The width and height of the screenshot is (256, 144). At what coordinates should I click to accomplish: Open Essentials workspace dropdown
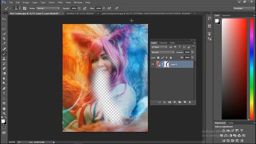point(244,8)
